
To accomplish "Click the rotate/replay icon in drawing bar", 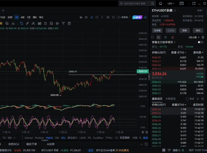I will [x=7, y=23].
